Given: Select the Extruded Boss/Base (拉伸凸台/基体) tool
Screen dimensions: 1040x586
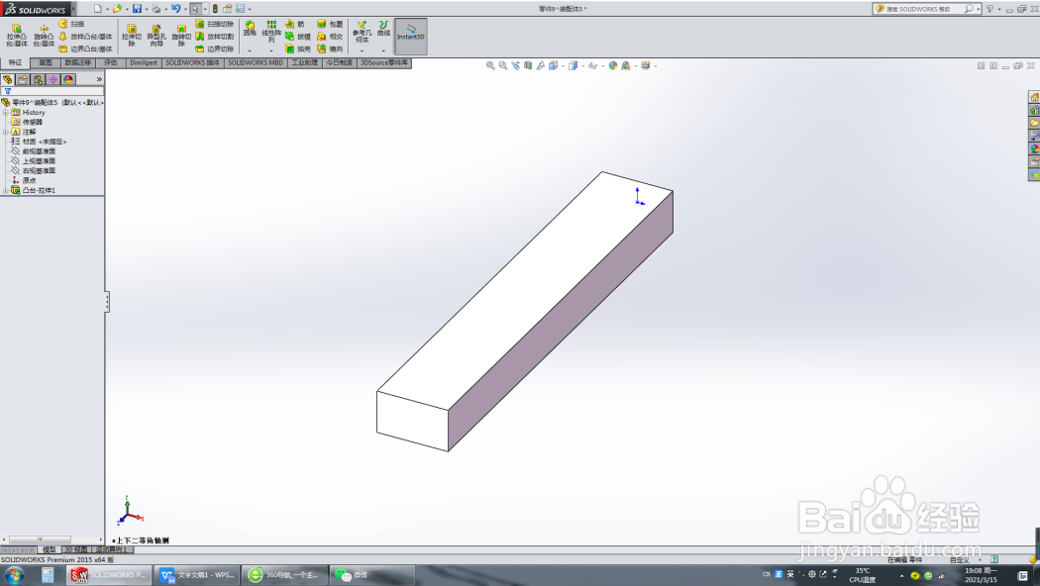Looking at the screenshot, I should pyautogui.click(x=17, y=35).
